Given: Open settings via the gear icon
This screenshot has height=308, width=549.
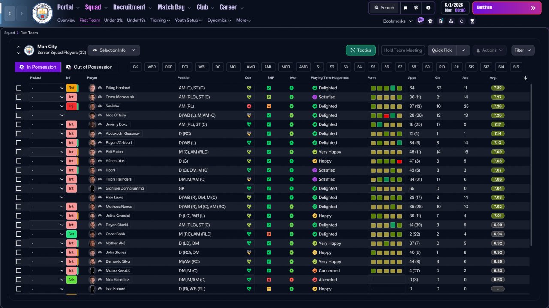Looking at the screenshot, I should coord(428,8).
